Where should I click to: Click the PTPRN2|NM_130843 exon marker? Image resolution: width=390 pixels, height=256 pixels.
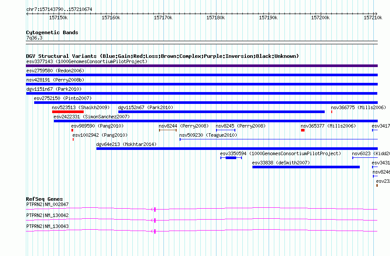click(x=155, y=231)
